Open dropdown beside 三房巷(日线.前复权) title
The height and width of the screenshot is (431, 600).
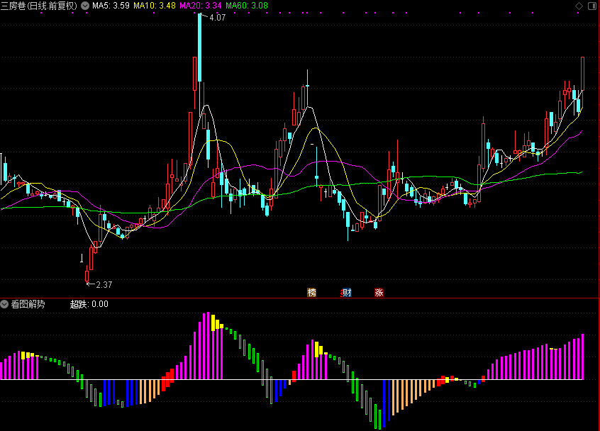[x=85, y=6]
